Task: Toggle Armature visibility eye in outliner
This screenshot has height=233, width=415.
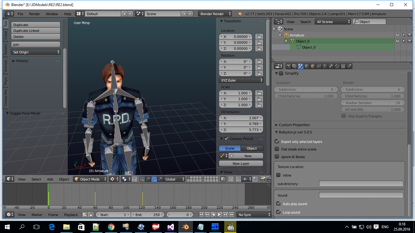Action: pos(397,35)
